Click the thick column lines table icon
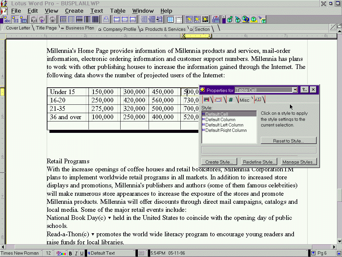Viewport: 342px width, 257px height. (x=87, y=20)
